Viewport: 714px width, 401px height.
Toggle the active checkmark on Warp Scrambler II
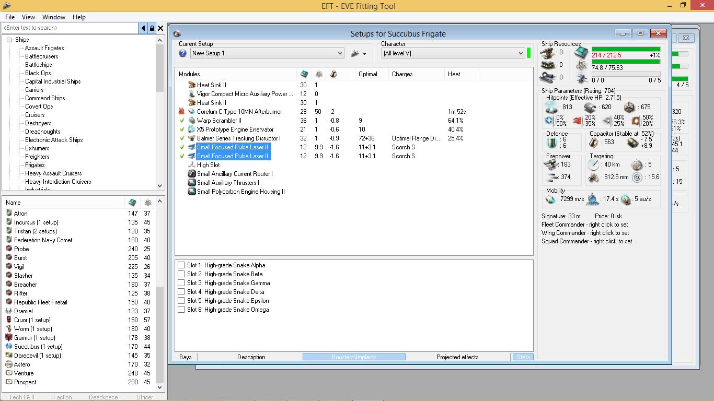pyautogui.click(x=182, y=121)
